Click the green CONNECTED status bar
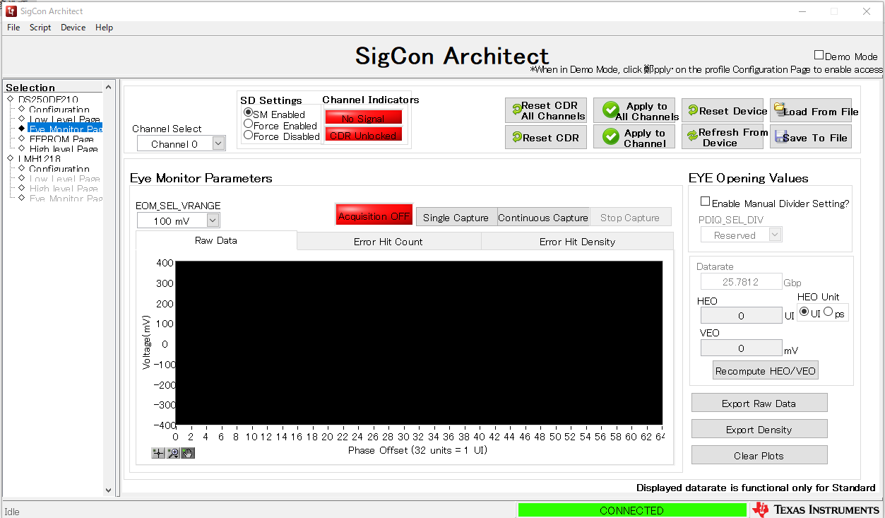 tap(632, 510)
